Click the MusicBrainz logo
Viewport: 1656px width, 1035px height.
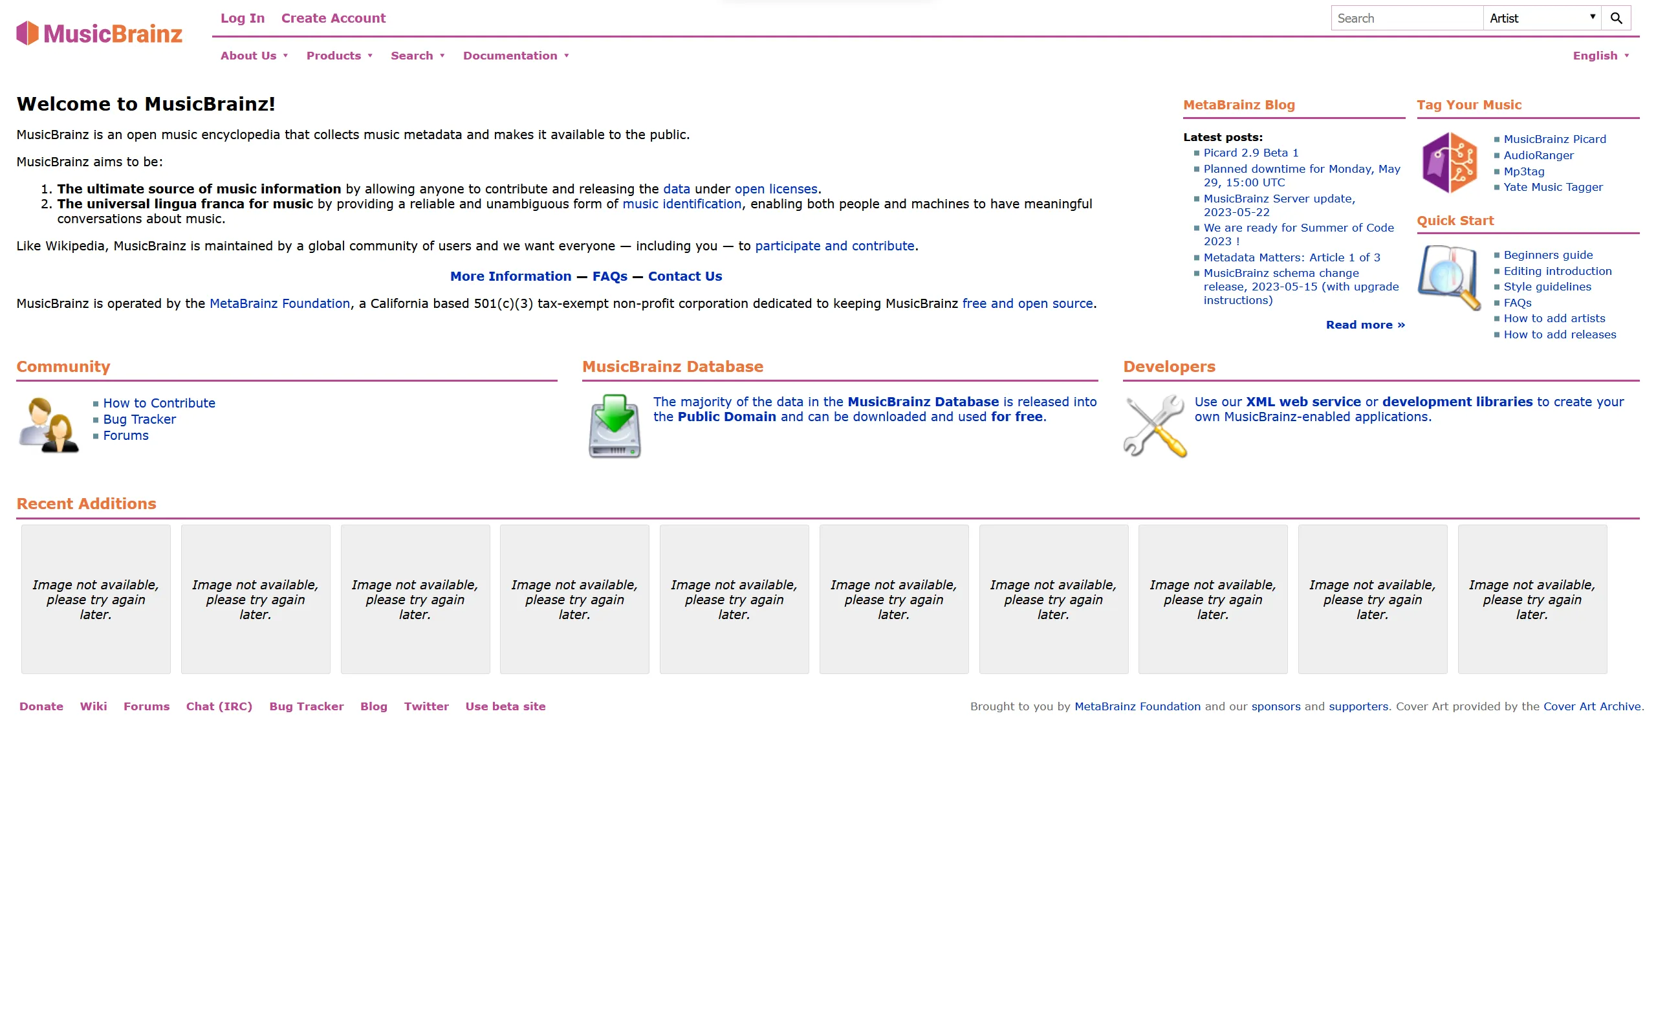[x=100, y=33]
